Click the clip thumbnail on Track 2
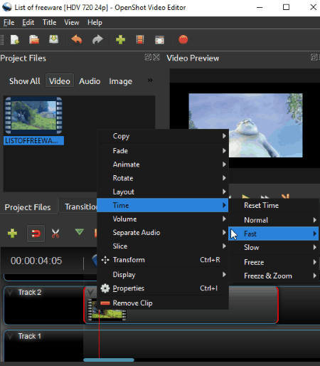 click(x=107, y=310)
